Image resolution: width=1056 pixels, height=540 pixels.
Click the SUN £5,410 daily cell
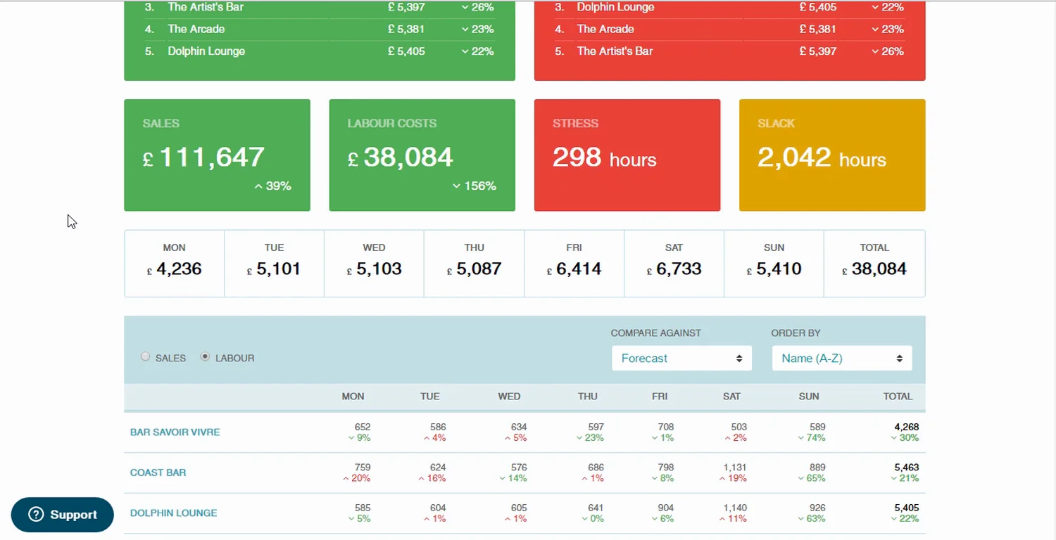[774, 264]
